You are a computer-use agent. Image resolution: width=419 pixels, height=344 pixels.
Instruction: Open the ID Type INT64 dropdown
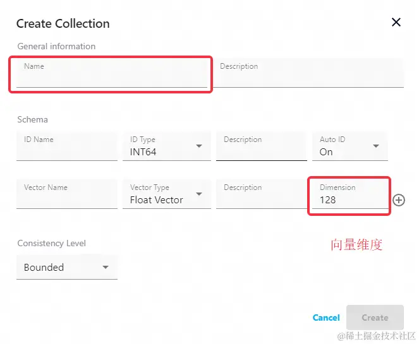[167, 146]
